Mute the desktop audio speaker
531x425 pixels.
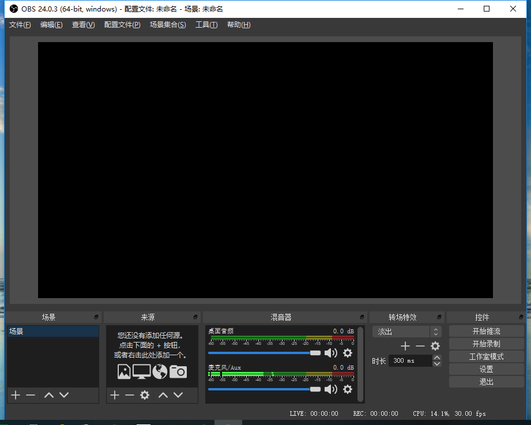click(x=331, y=353)
